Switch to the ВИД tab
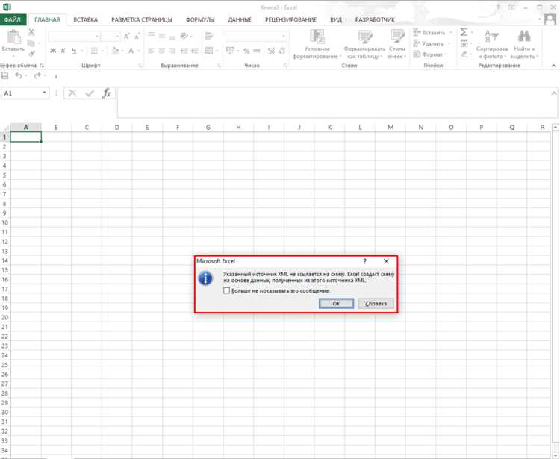Image resolution: width=560 pixels, height=459 pixels. click(336, 19)
